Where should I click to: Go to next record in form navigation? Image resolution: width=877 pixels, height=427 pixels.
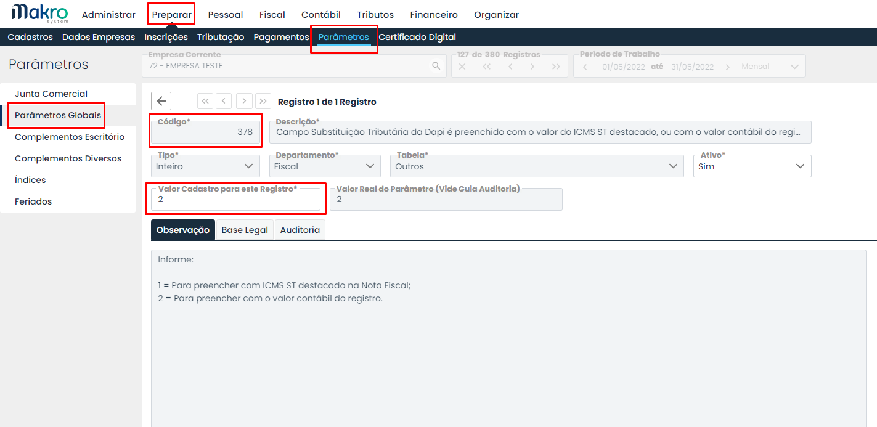pos(244,101)
